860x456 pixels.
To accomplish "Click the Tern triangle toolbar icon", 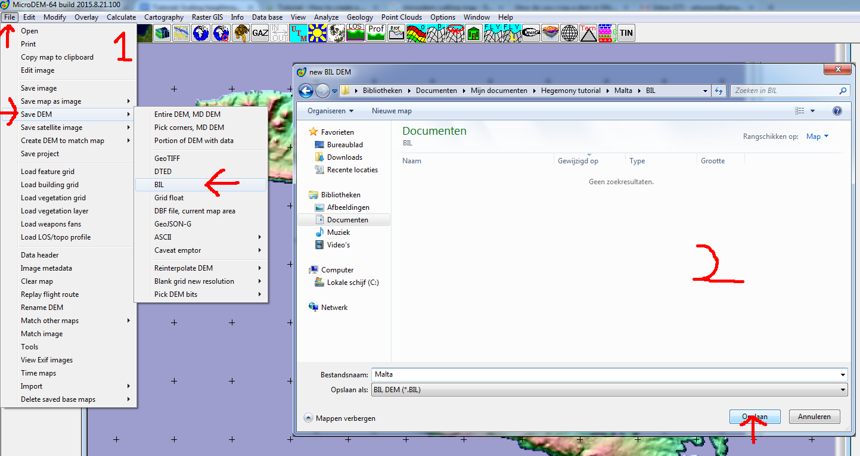I will pyautogui.click(x=588, y=33).
